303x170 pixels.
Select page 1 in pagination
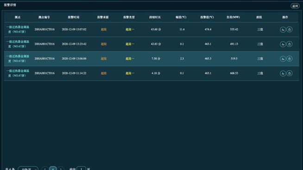coord(53,168)
